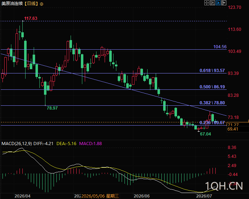This screenshot has height=199, width=249.
Task: Click the circled plus beside 日线
Action: (41, 4)
